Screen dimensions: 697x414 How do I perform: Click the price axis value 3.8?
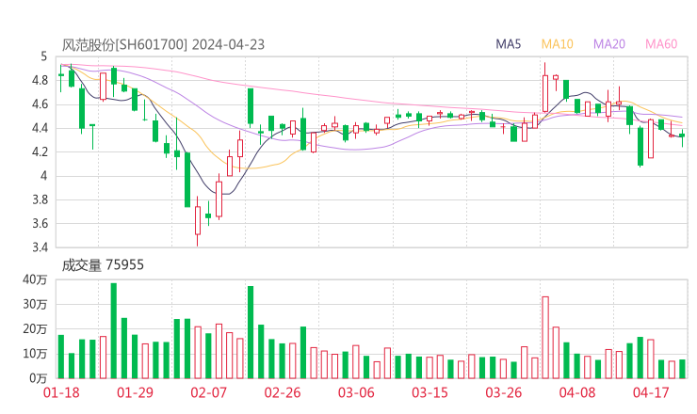pos(40,199)
